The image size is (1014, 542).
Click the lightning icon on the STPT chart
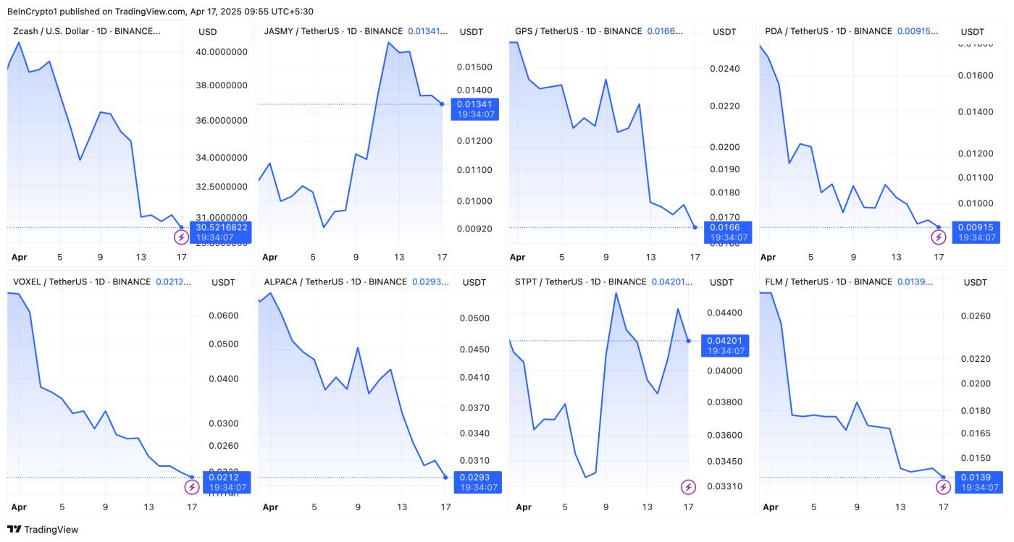pos(688,487)
